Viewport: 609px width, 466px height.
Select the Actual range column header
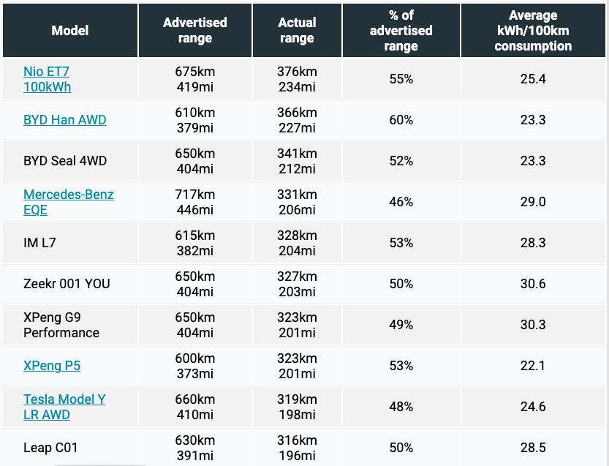pos(297,30)
